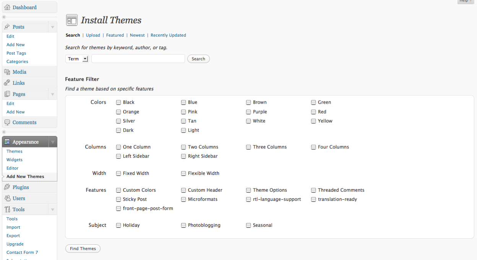Check the Blue color checkbox
Viewport: 477px width, 260px height.
(184, 103)
